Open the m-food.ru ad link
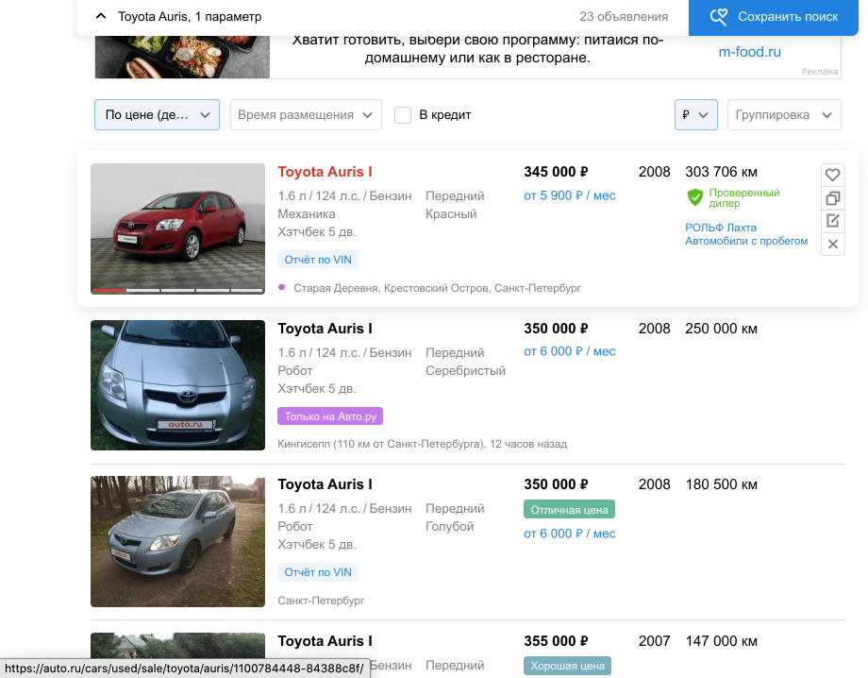This screenshot has height=678, width=868. pyautogui.click(x=749, y=52)
